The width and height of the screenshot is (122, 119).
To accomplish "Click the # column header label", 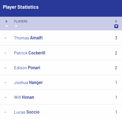I will [x=6, y=21].
